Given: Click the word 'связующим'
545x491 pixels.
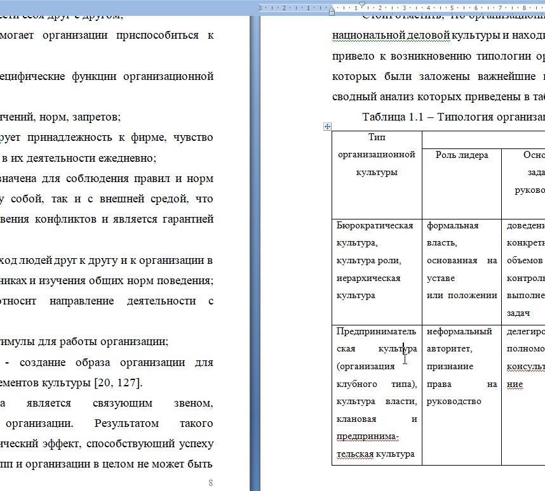Looking at the screenshot, I should [x=123, y=403].
